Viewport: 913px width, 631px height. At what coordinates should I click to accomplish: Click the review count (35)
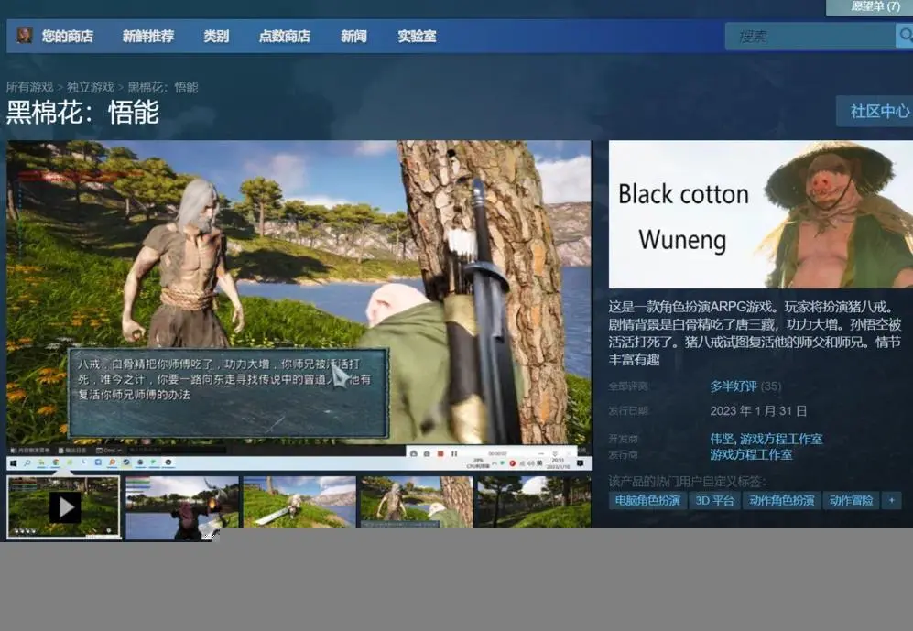(771, 386)
